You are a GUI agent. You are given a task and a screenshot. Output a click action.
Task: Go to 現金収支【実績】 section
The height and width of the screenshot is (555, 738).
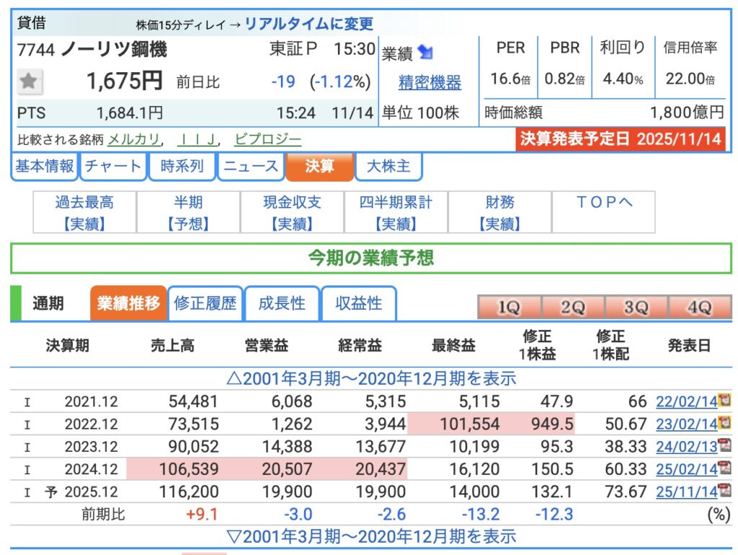(293, 213)
